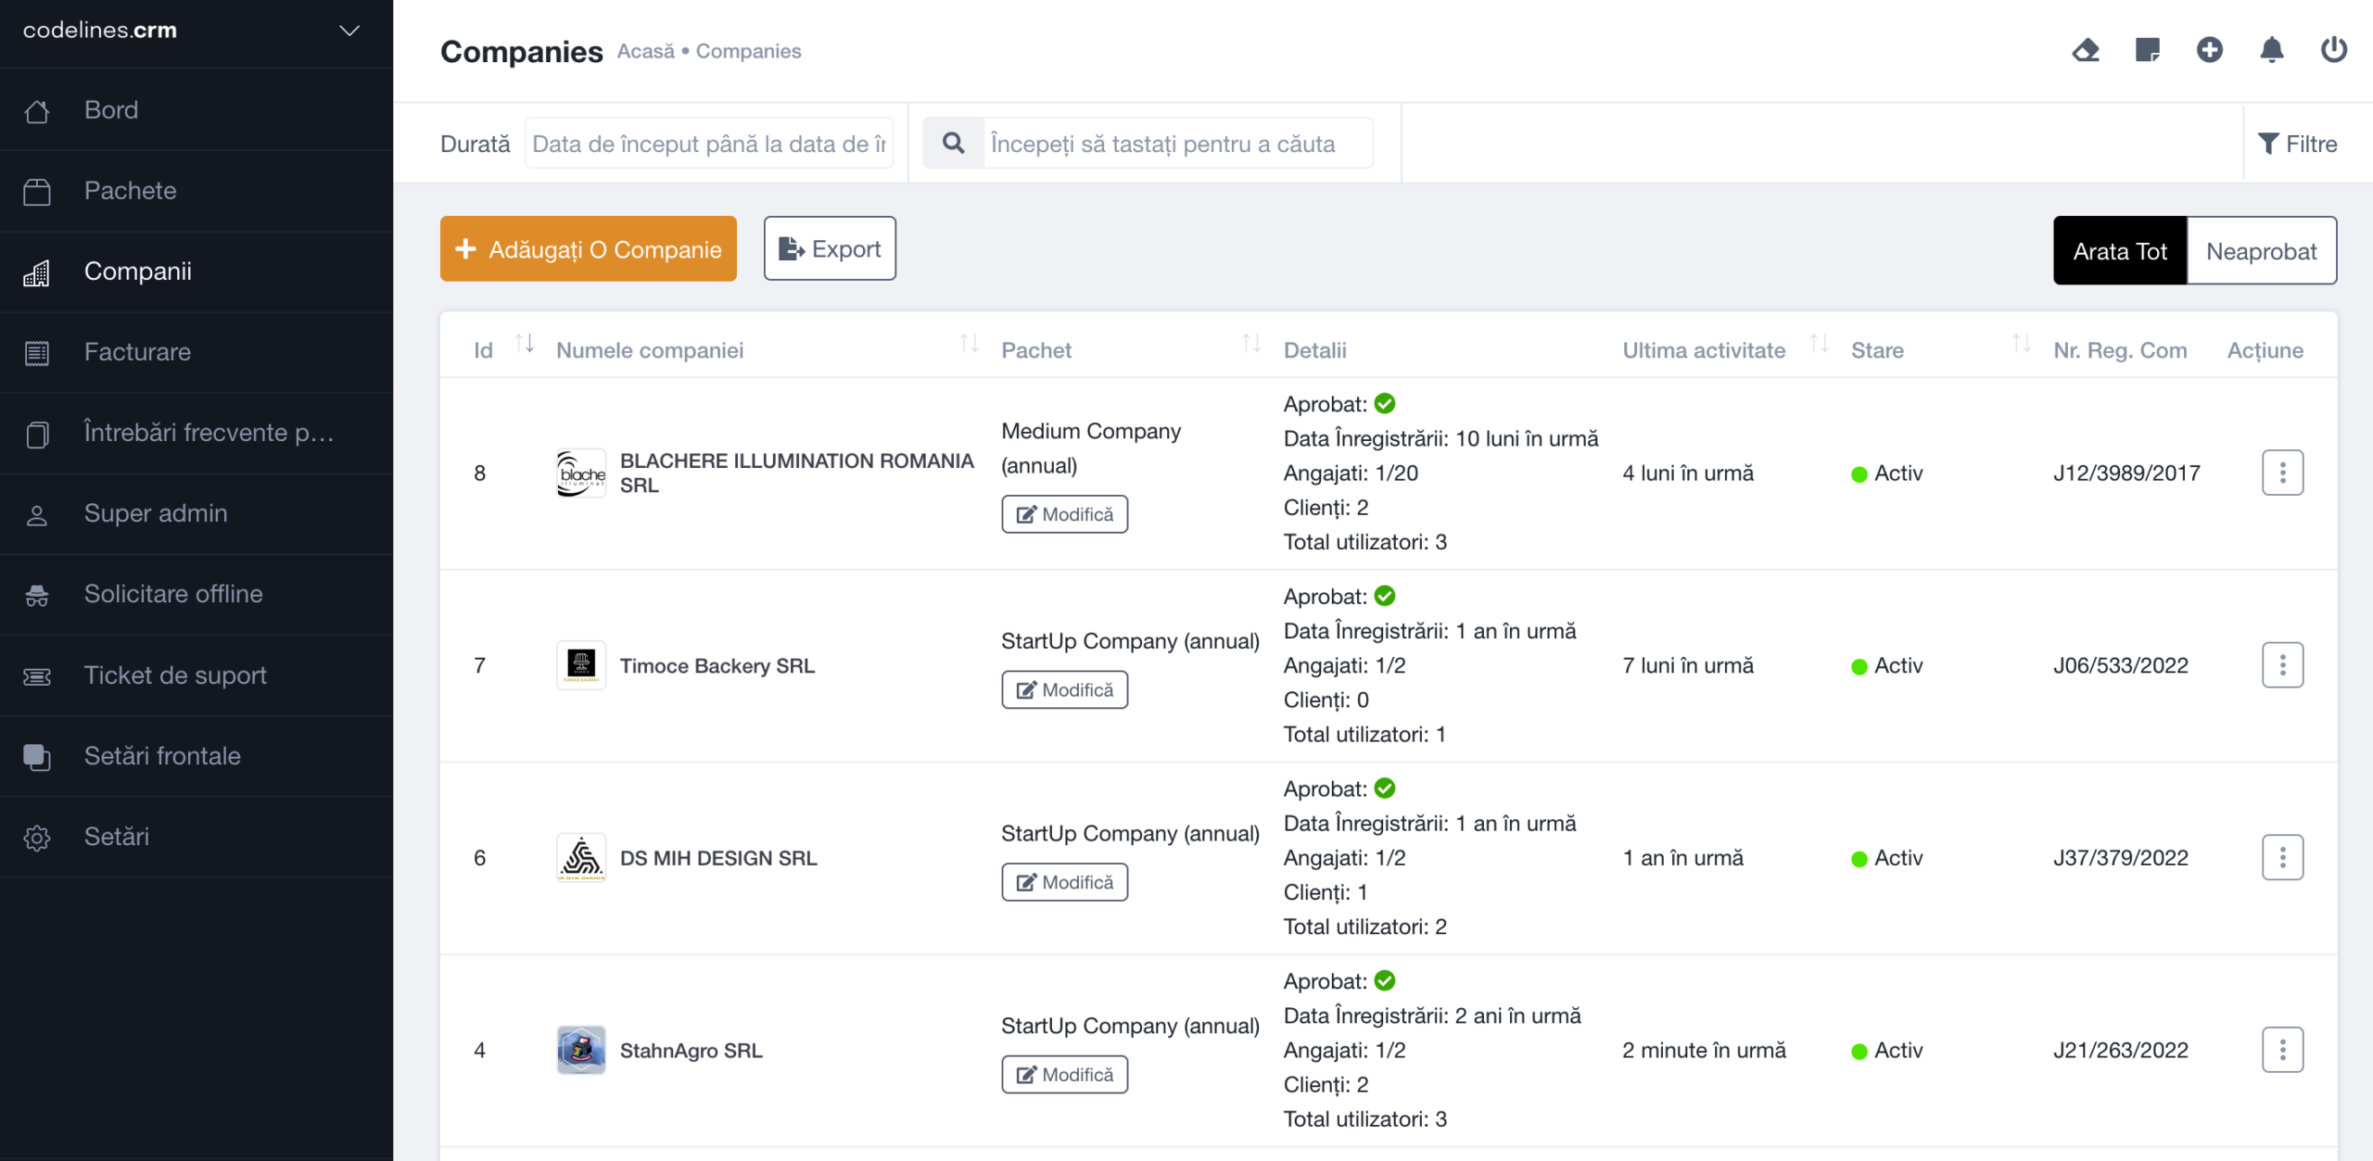Click the eraser icon in top toolbar
Image resolution: width=2373 pixels, height=1161 pixels.
pos(2086,50)
